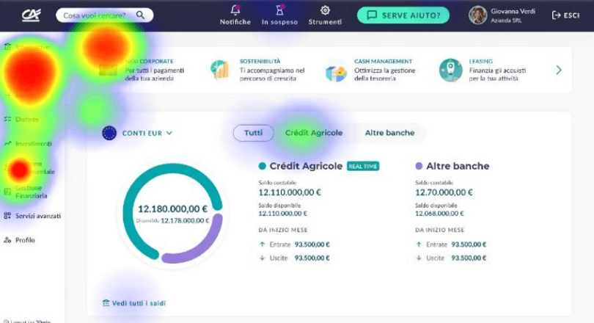Click Altre banche saldo disponibile 12.068.000,00 €
Viewport: 594px width, 323px height.
pyautogui.click(x=439, y=214)
